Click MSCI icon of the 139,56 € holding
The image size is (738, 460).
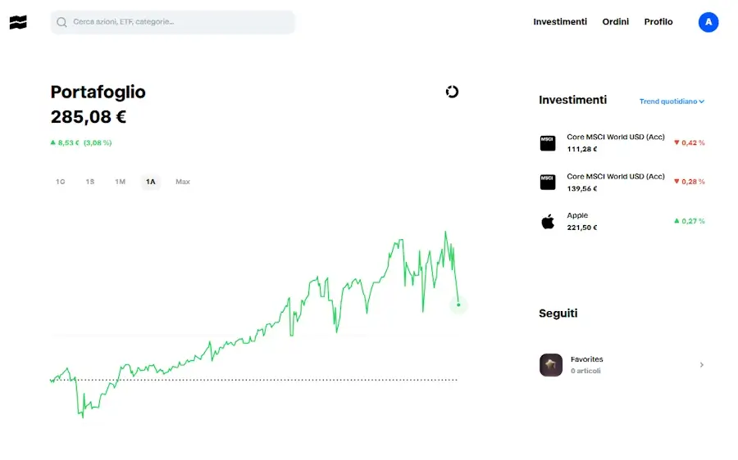pos(548,182)
